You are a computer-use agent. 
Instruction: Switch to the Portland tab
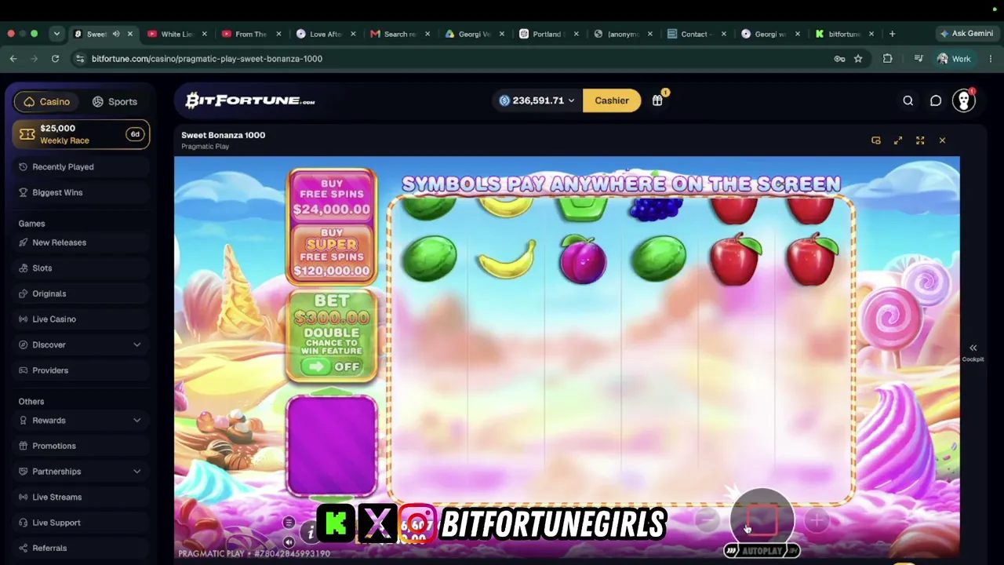[x=549, y=34]
